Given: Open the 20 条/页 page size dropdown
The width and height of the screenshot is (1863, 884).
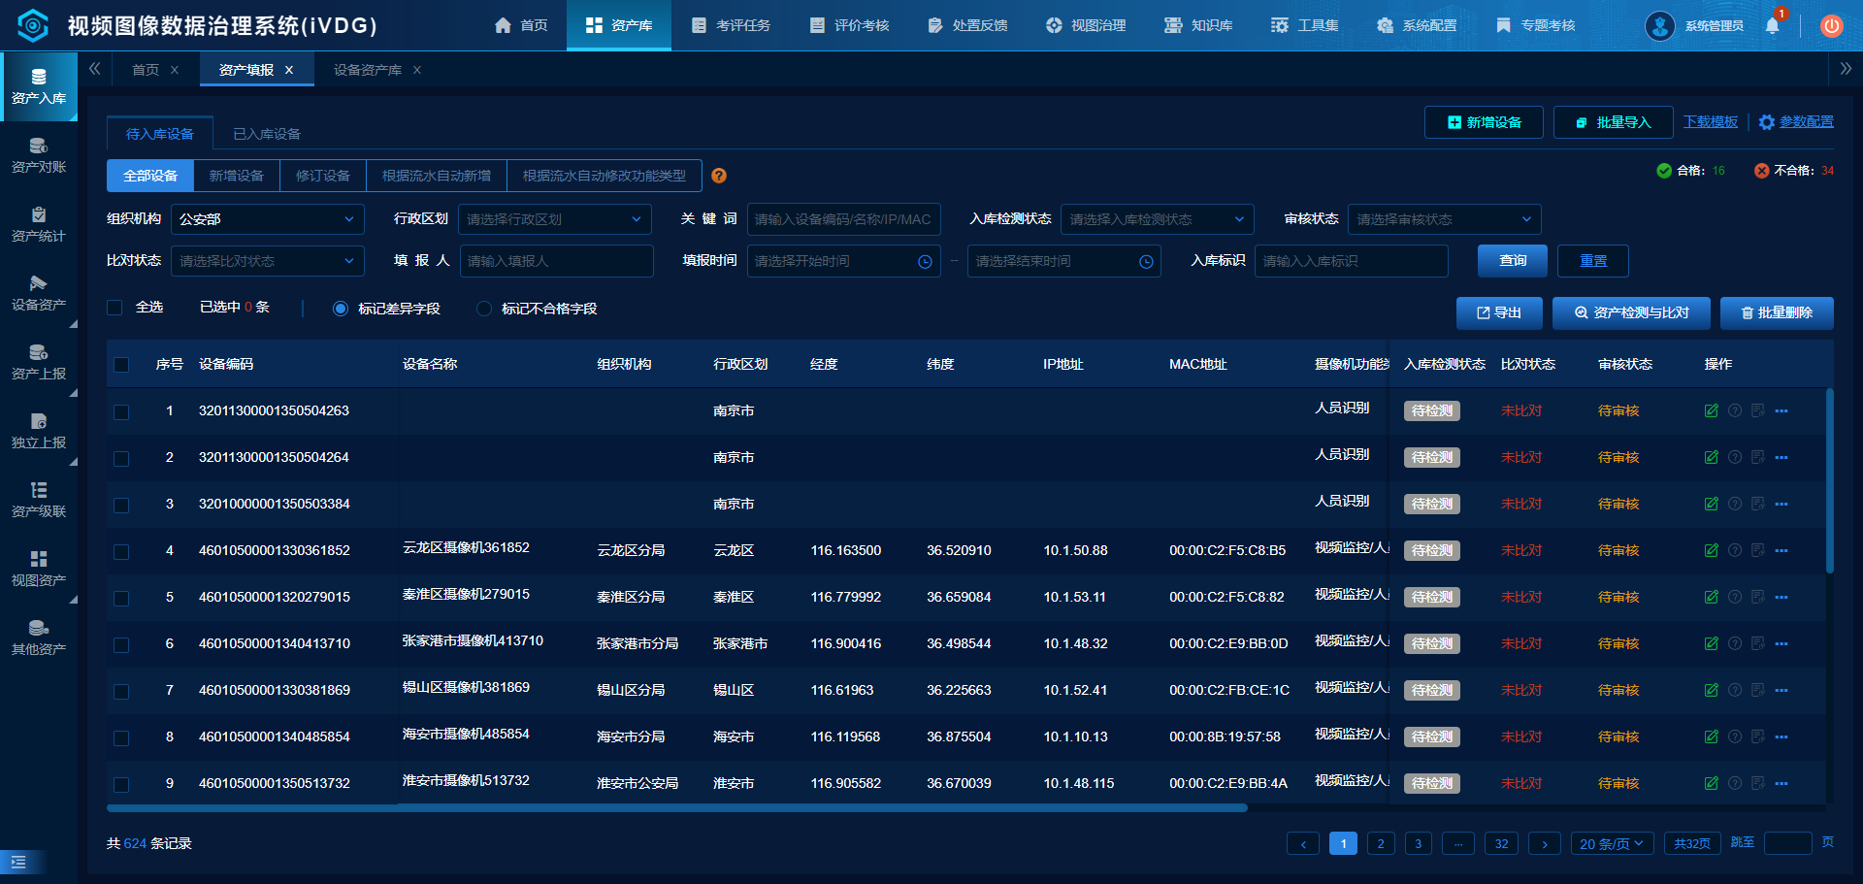Looking at the screenshot, I should point(1613,843).
